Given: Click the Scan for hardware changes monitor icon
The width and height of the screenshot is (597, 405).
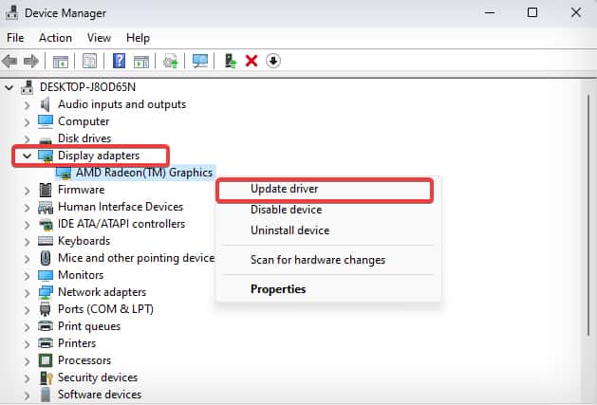Looking at the screenshot, I should (200, 61).
